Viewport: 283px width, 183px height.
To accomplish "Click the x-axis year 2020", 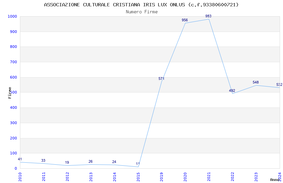I will pos(185,177).
